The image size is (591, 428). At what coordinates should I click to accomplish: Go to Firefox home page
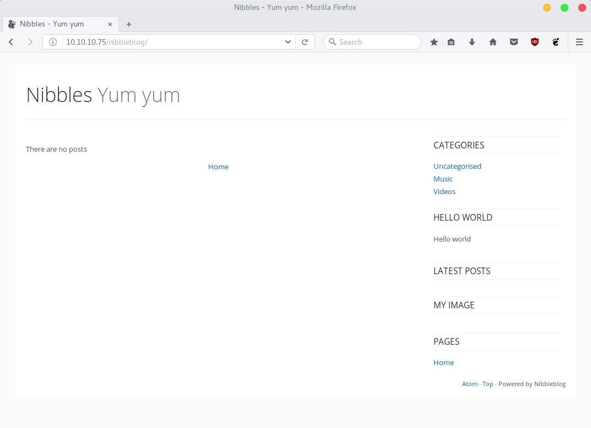pos(492,42)
